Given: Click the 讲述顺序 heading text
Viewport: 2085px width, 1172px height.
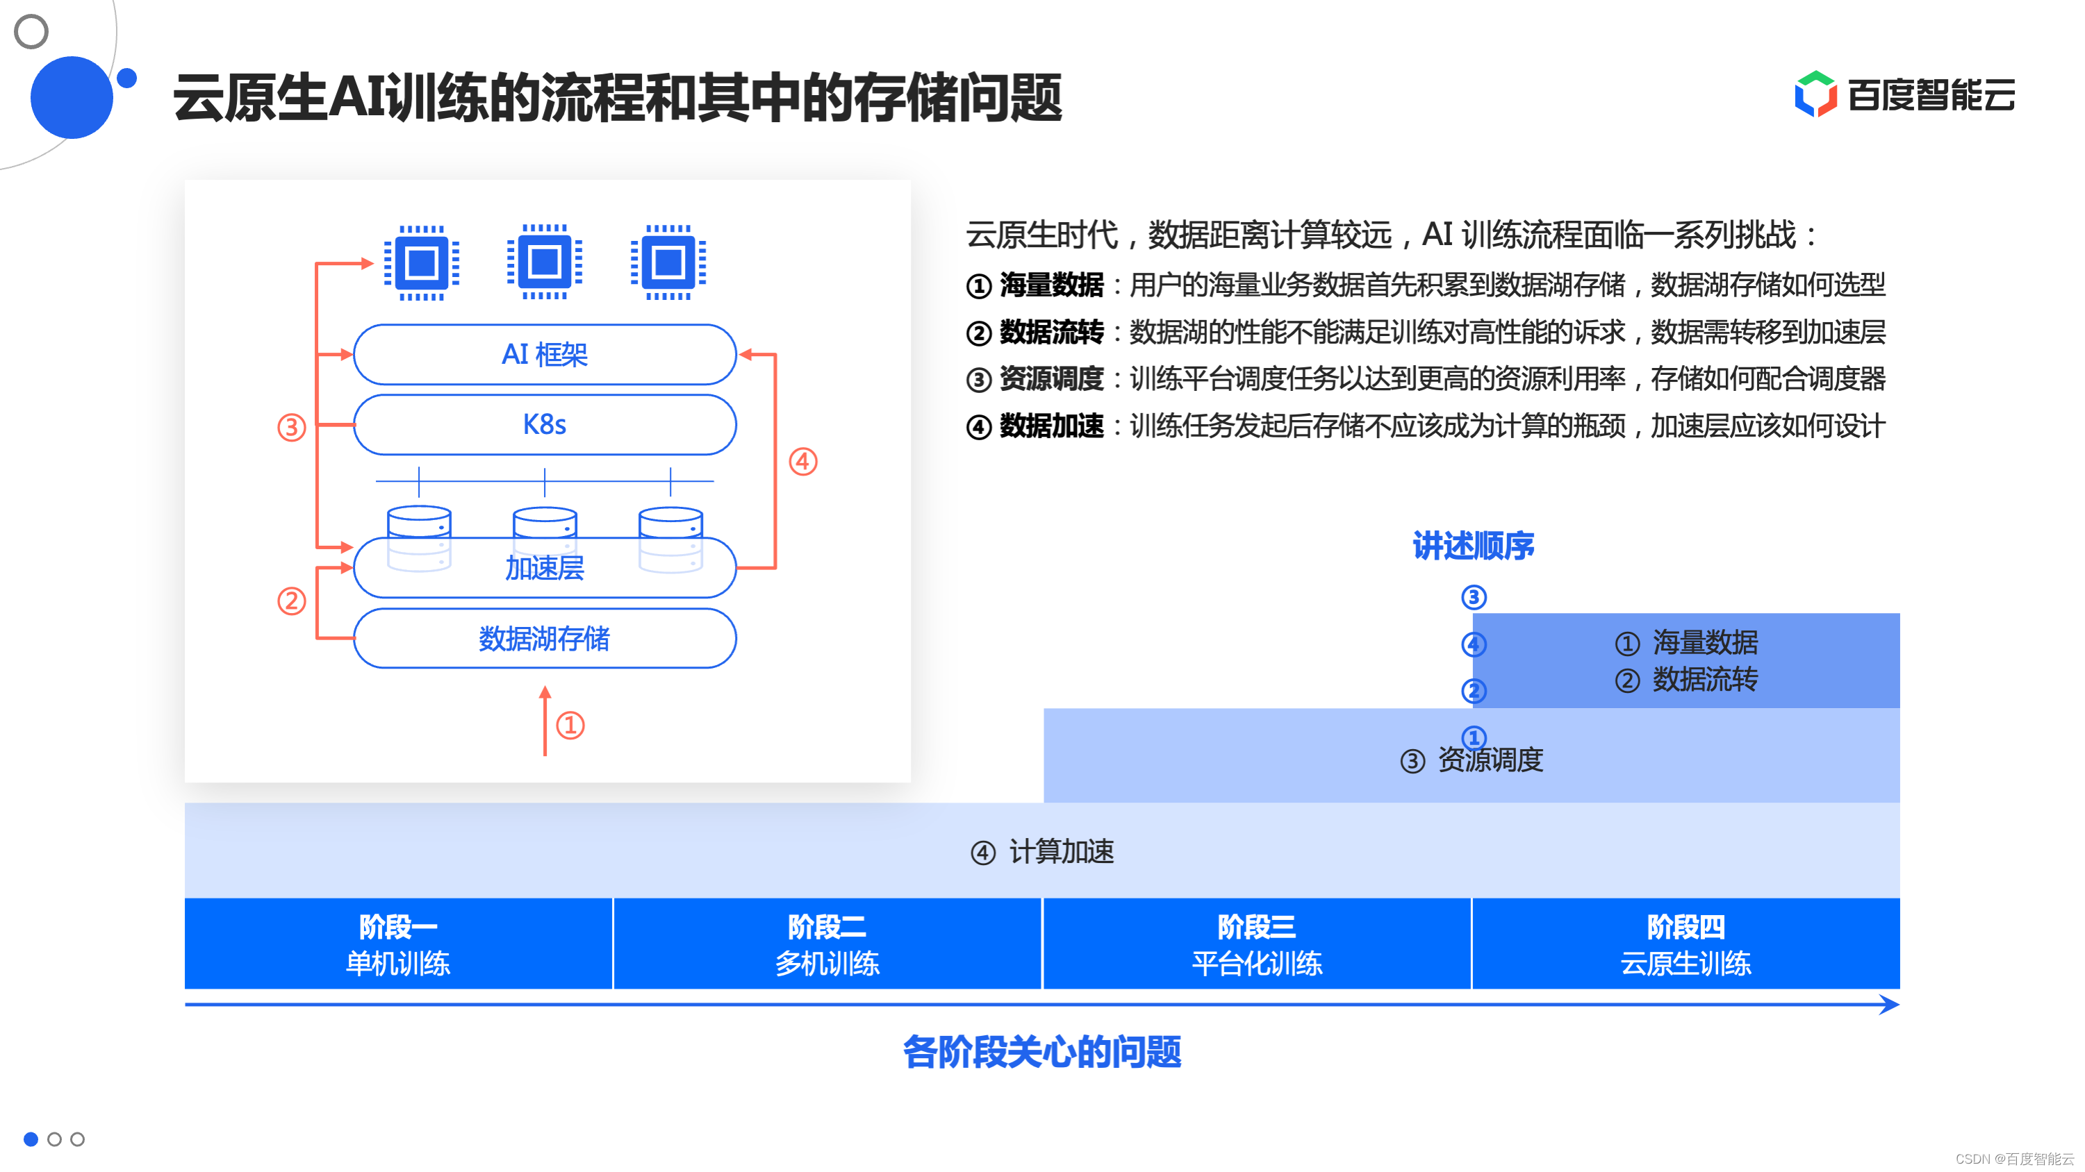Looking at the screenshot, I should click(x=1473, y=546).
